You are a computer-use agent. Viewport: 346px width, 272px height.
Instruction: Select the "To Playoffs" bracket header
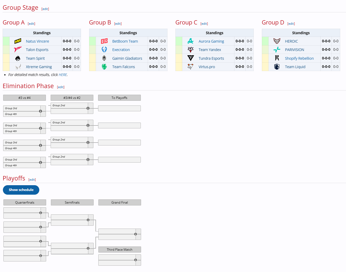pos(119,98)
